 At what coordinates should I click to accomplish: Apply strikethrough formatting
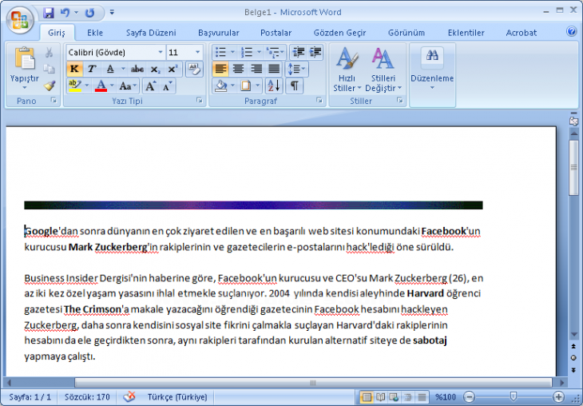point(137,69)
